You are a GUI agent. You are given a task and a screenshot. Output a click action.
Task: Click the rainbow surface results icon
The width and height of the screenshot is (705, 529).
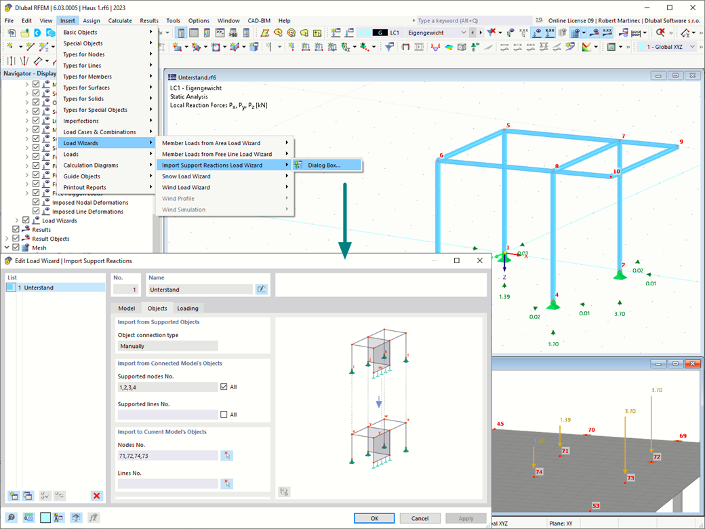point(449,47)
